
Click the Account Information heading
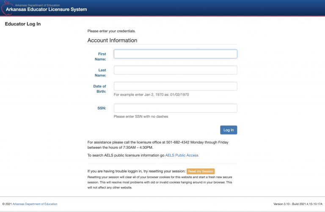point(112,40)
